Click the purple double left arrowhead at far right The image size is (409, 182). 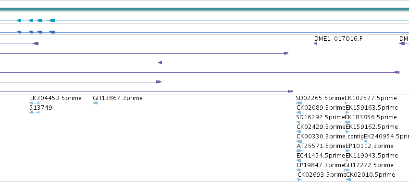pyautogui.click(x=397, y=72)
